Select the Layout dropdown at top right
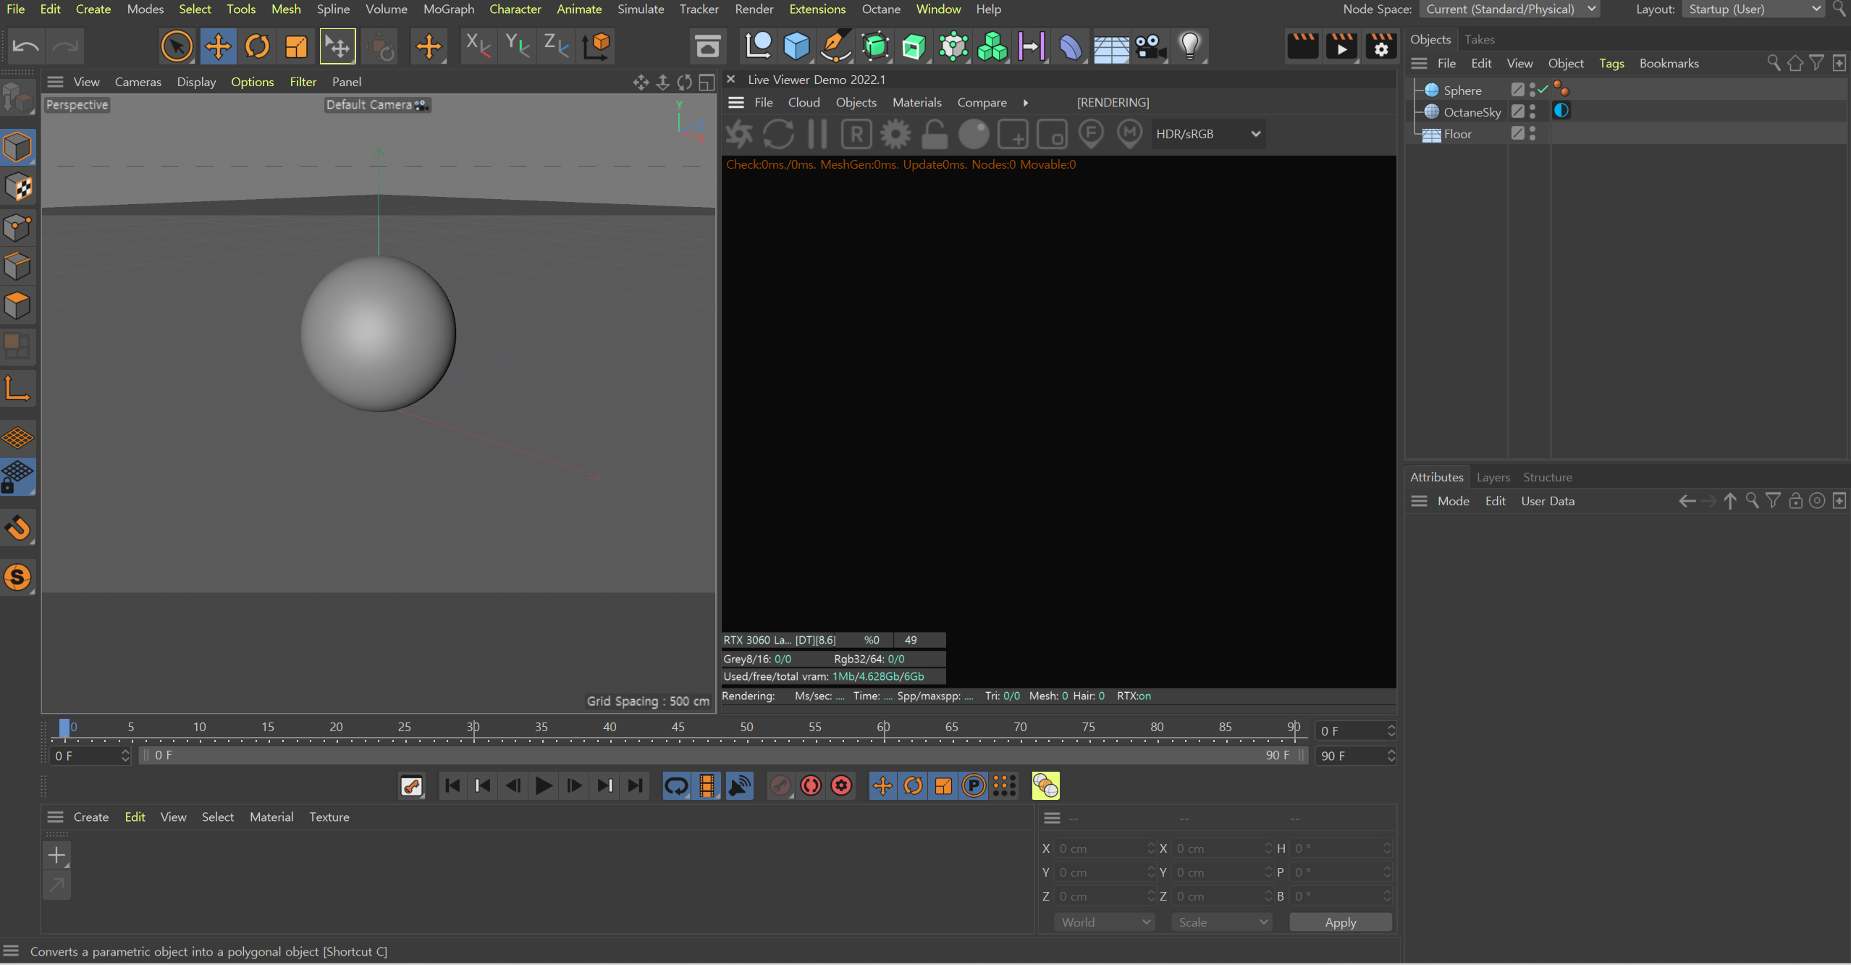The image size is (1851, 965). pyautogui.click(x=1750, y=10)
